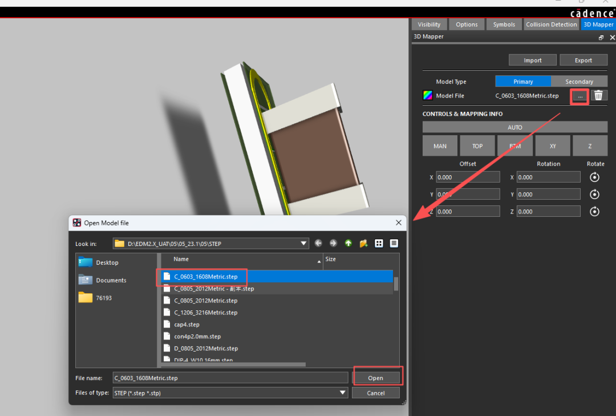Viewport: 616px width, 416px height.
Task: Expand the Look in path dropdown
Action: pyautogui.click(x=304, y=244)
